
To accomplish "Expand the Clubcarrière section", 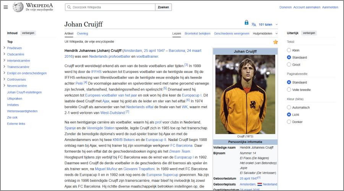I will pos(4,54).
